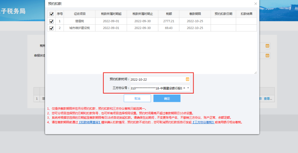Click tax amount 2777.21
298x153 pixels.
coord(169,21)
